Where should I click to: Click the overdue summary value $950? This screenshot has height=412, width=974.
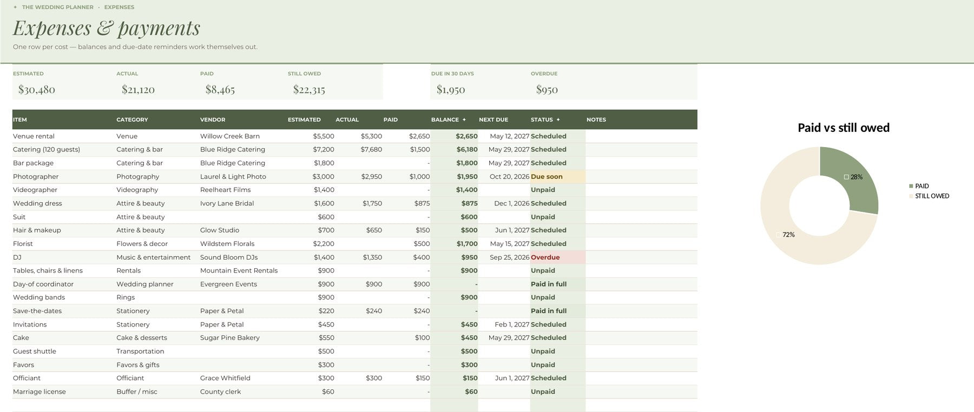coord(547,90)
